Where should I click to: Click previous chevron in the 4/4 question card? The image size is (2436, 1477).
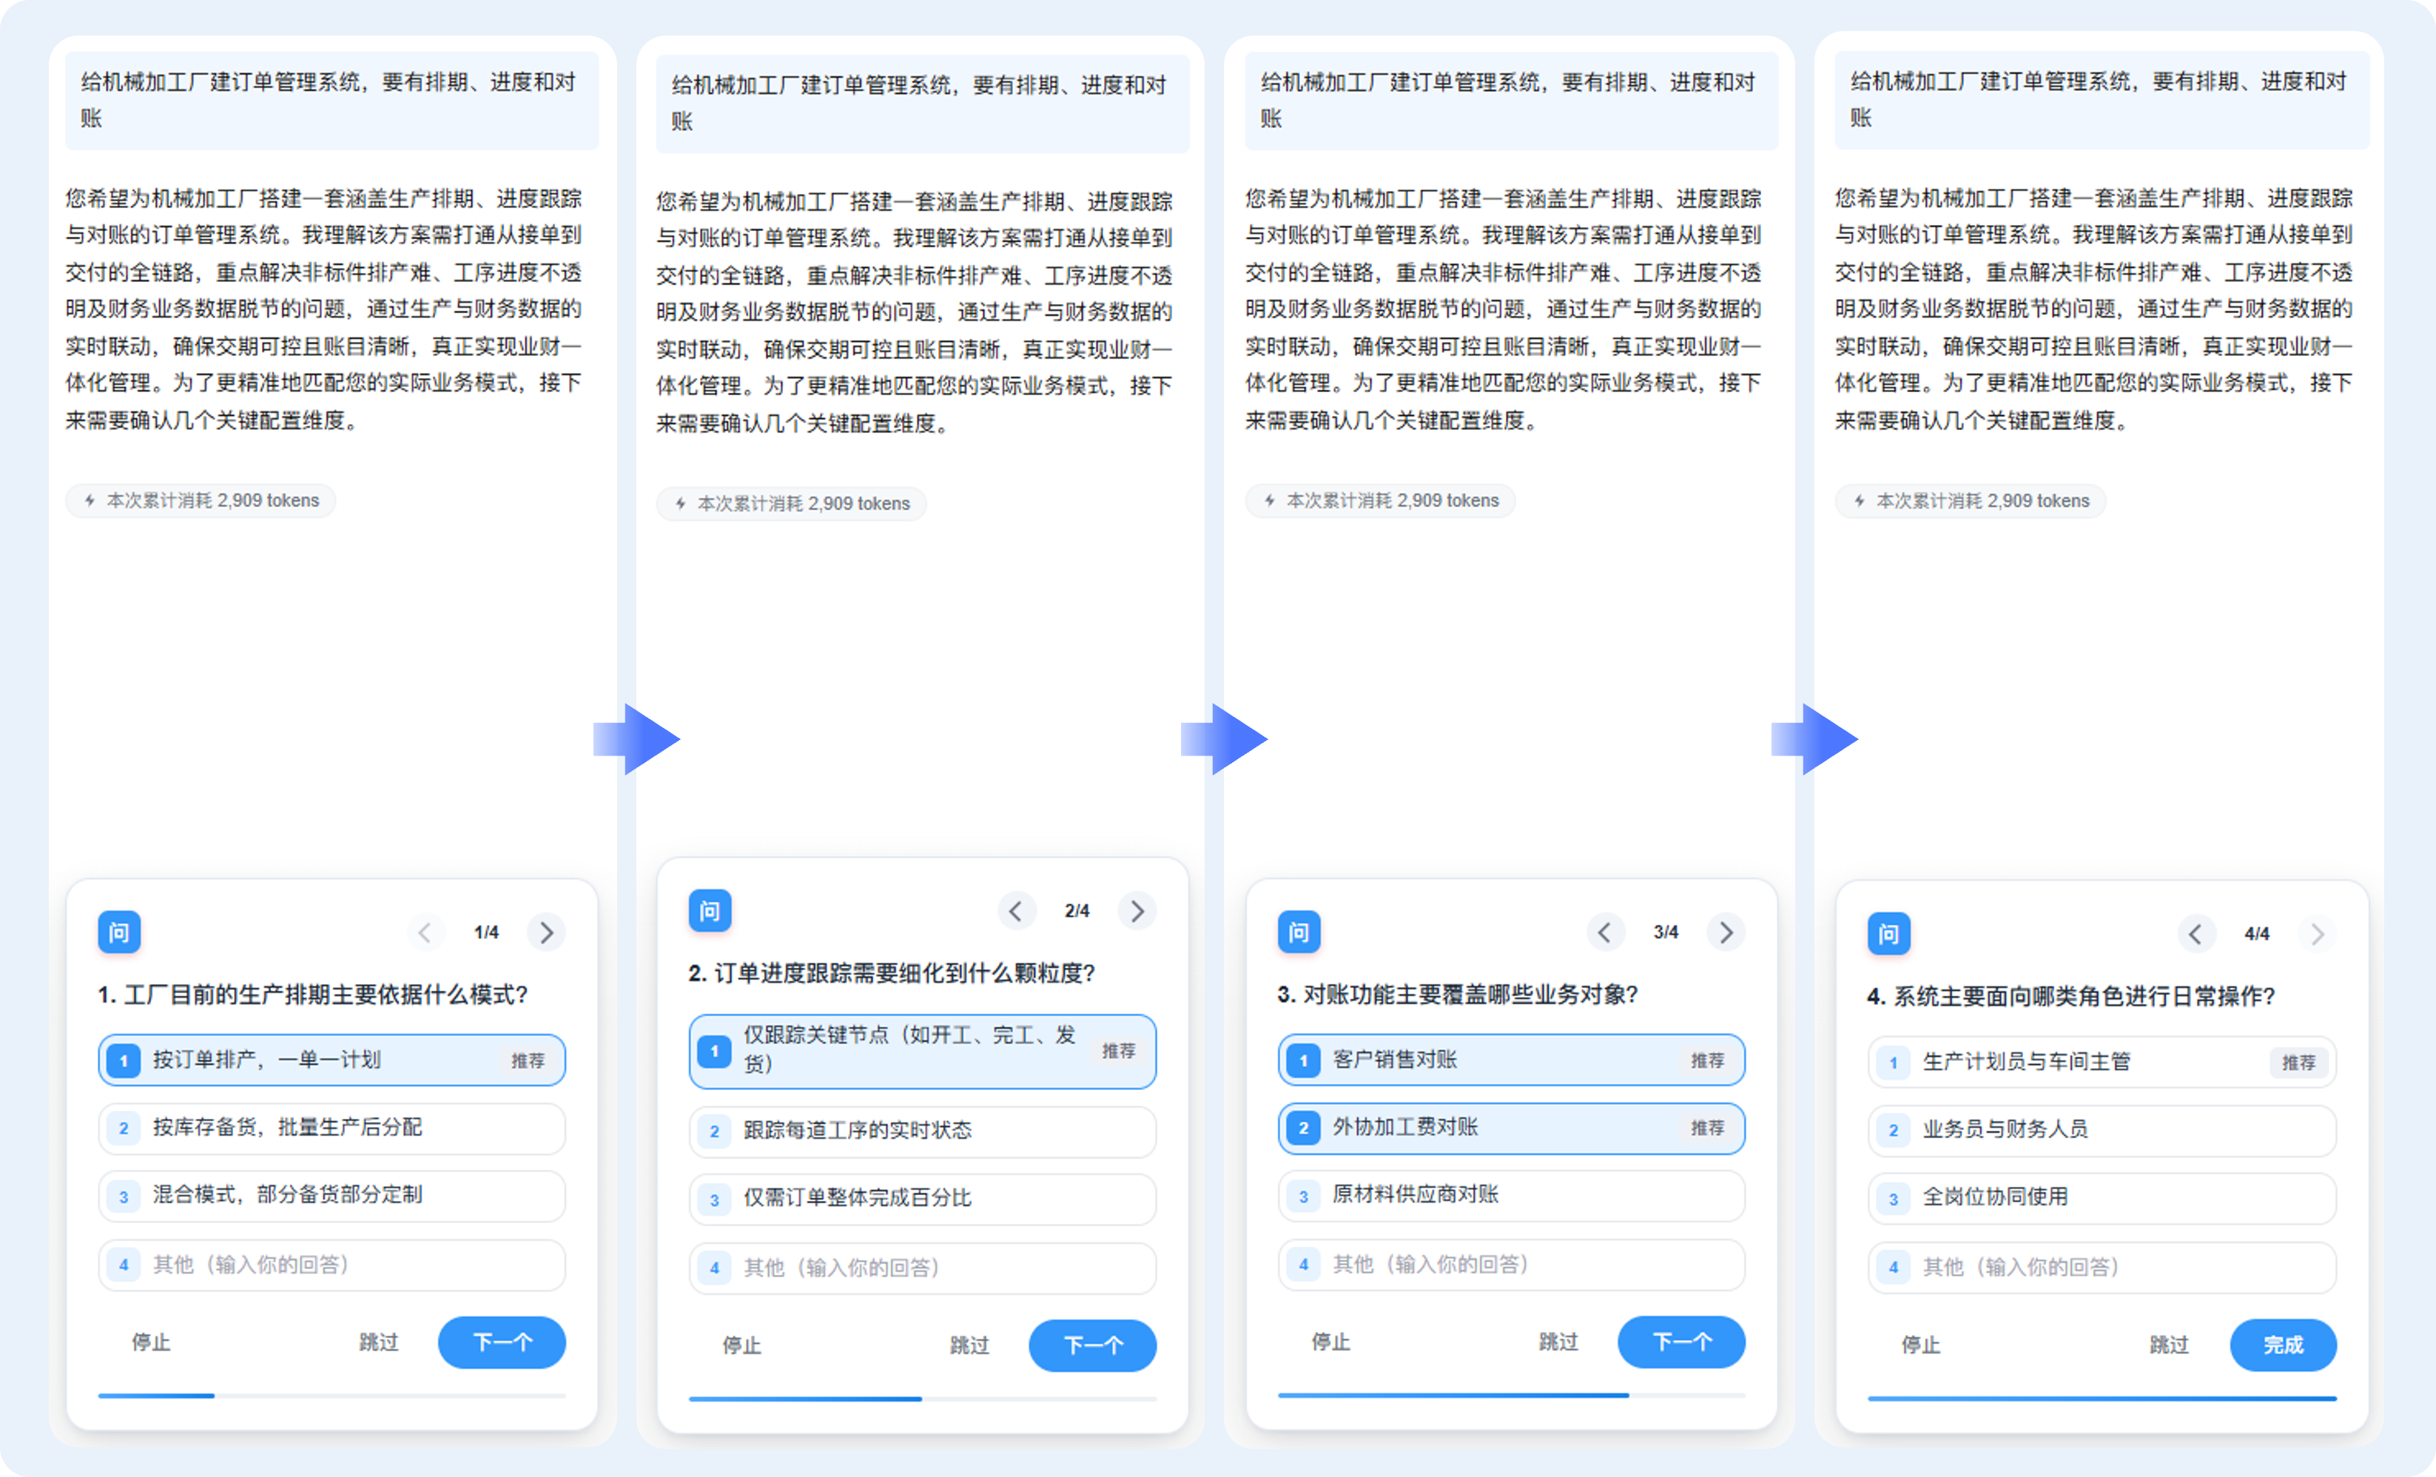click(x=2196, y=935)
